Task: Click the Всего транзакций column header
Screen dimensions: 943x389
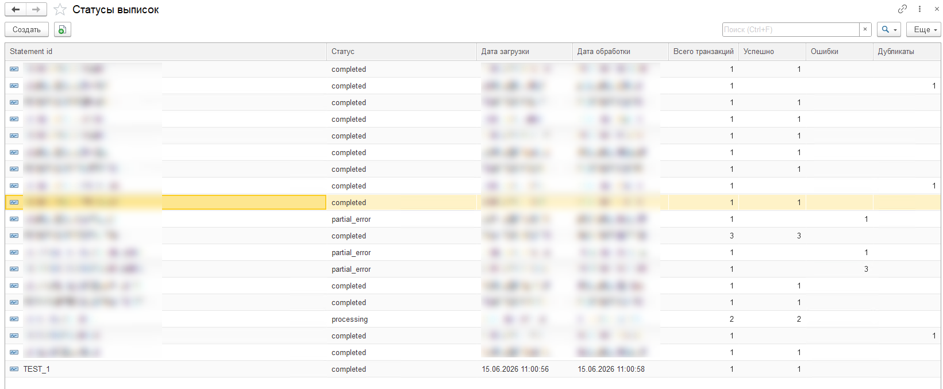Action: tap(703, 52)
